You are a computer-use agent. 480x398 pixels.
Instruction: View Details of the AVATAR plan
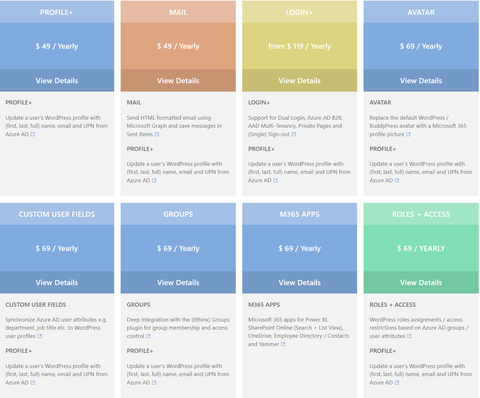click(x=421, y=81)
